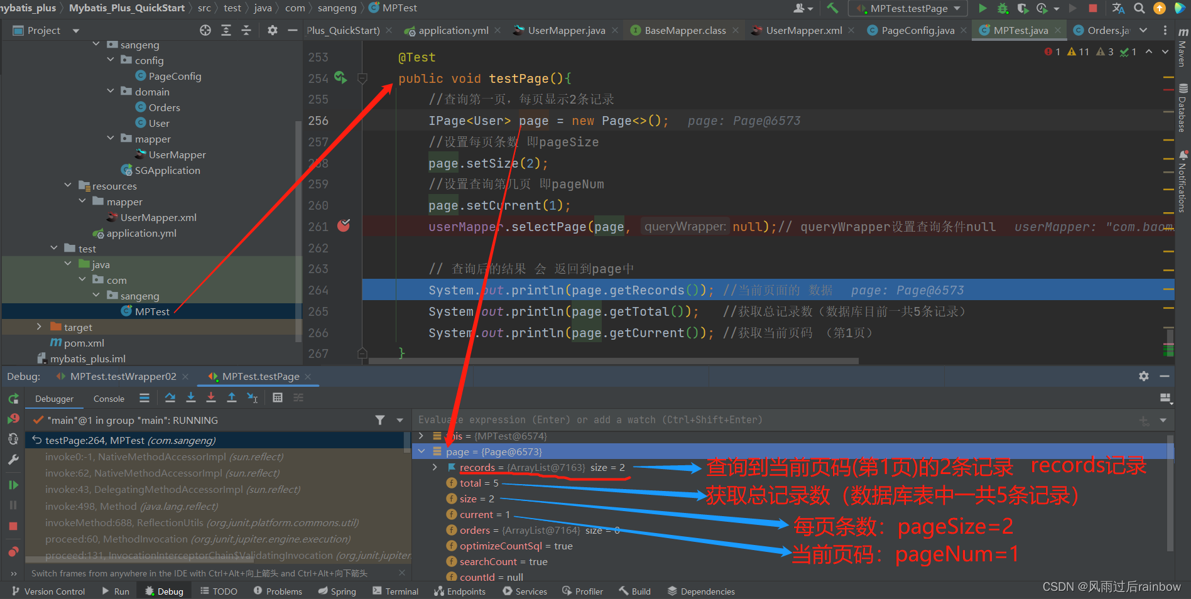Close the MPTest.java editor tab
The image size is (1191, 599).
coord(1058,30)
